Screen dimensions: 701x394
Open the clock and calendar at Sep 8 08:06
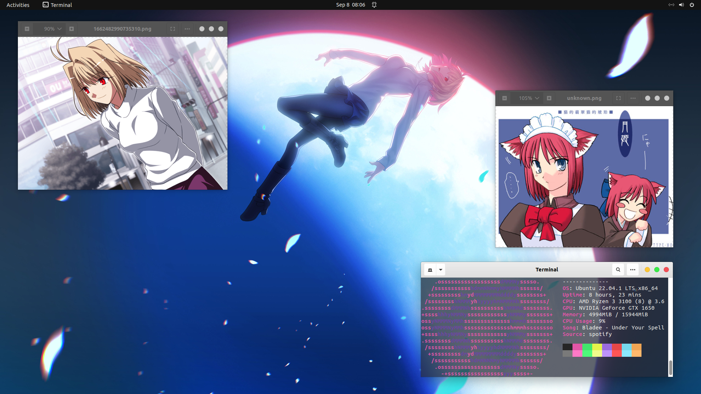[x=350, y=5]
